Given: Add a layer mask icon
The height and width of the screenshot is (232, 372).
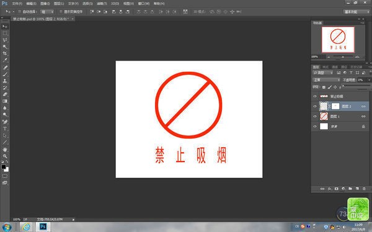Looking at the screenshot, I should (337, 189).
